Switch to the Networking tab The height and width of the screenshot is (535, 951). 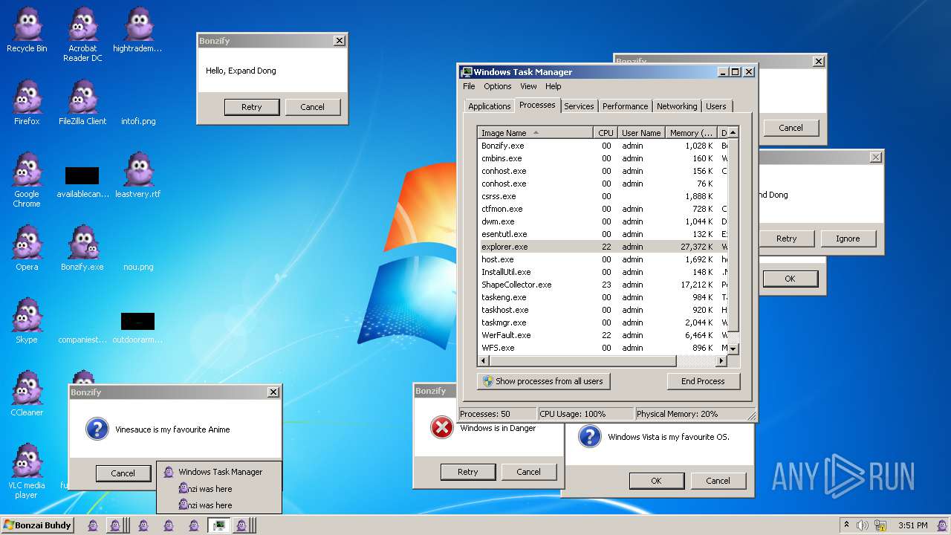point(677,106)
